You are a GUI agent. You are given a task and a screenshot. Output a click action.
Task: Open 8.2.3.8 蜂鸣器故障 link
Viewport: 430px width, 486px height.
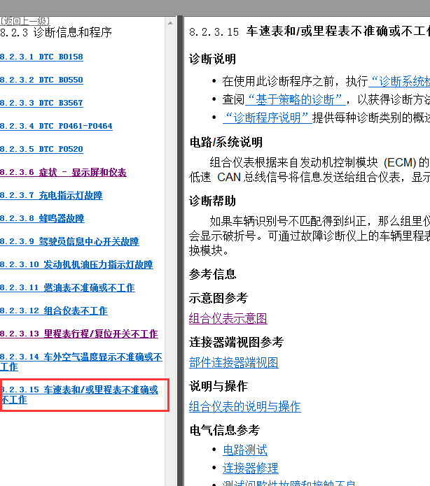(x=42, y=218)
